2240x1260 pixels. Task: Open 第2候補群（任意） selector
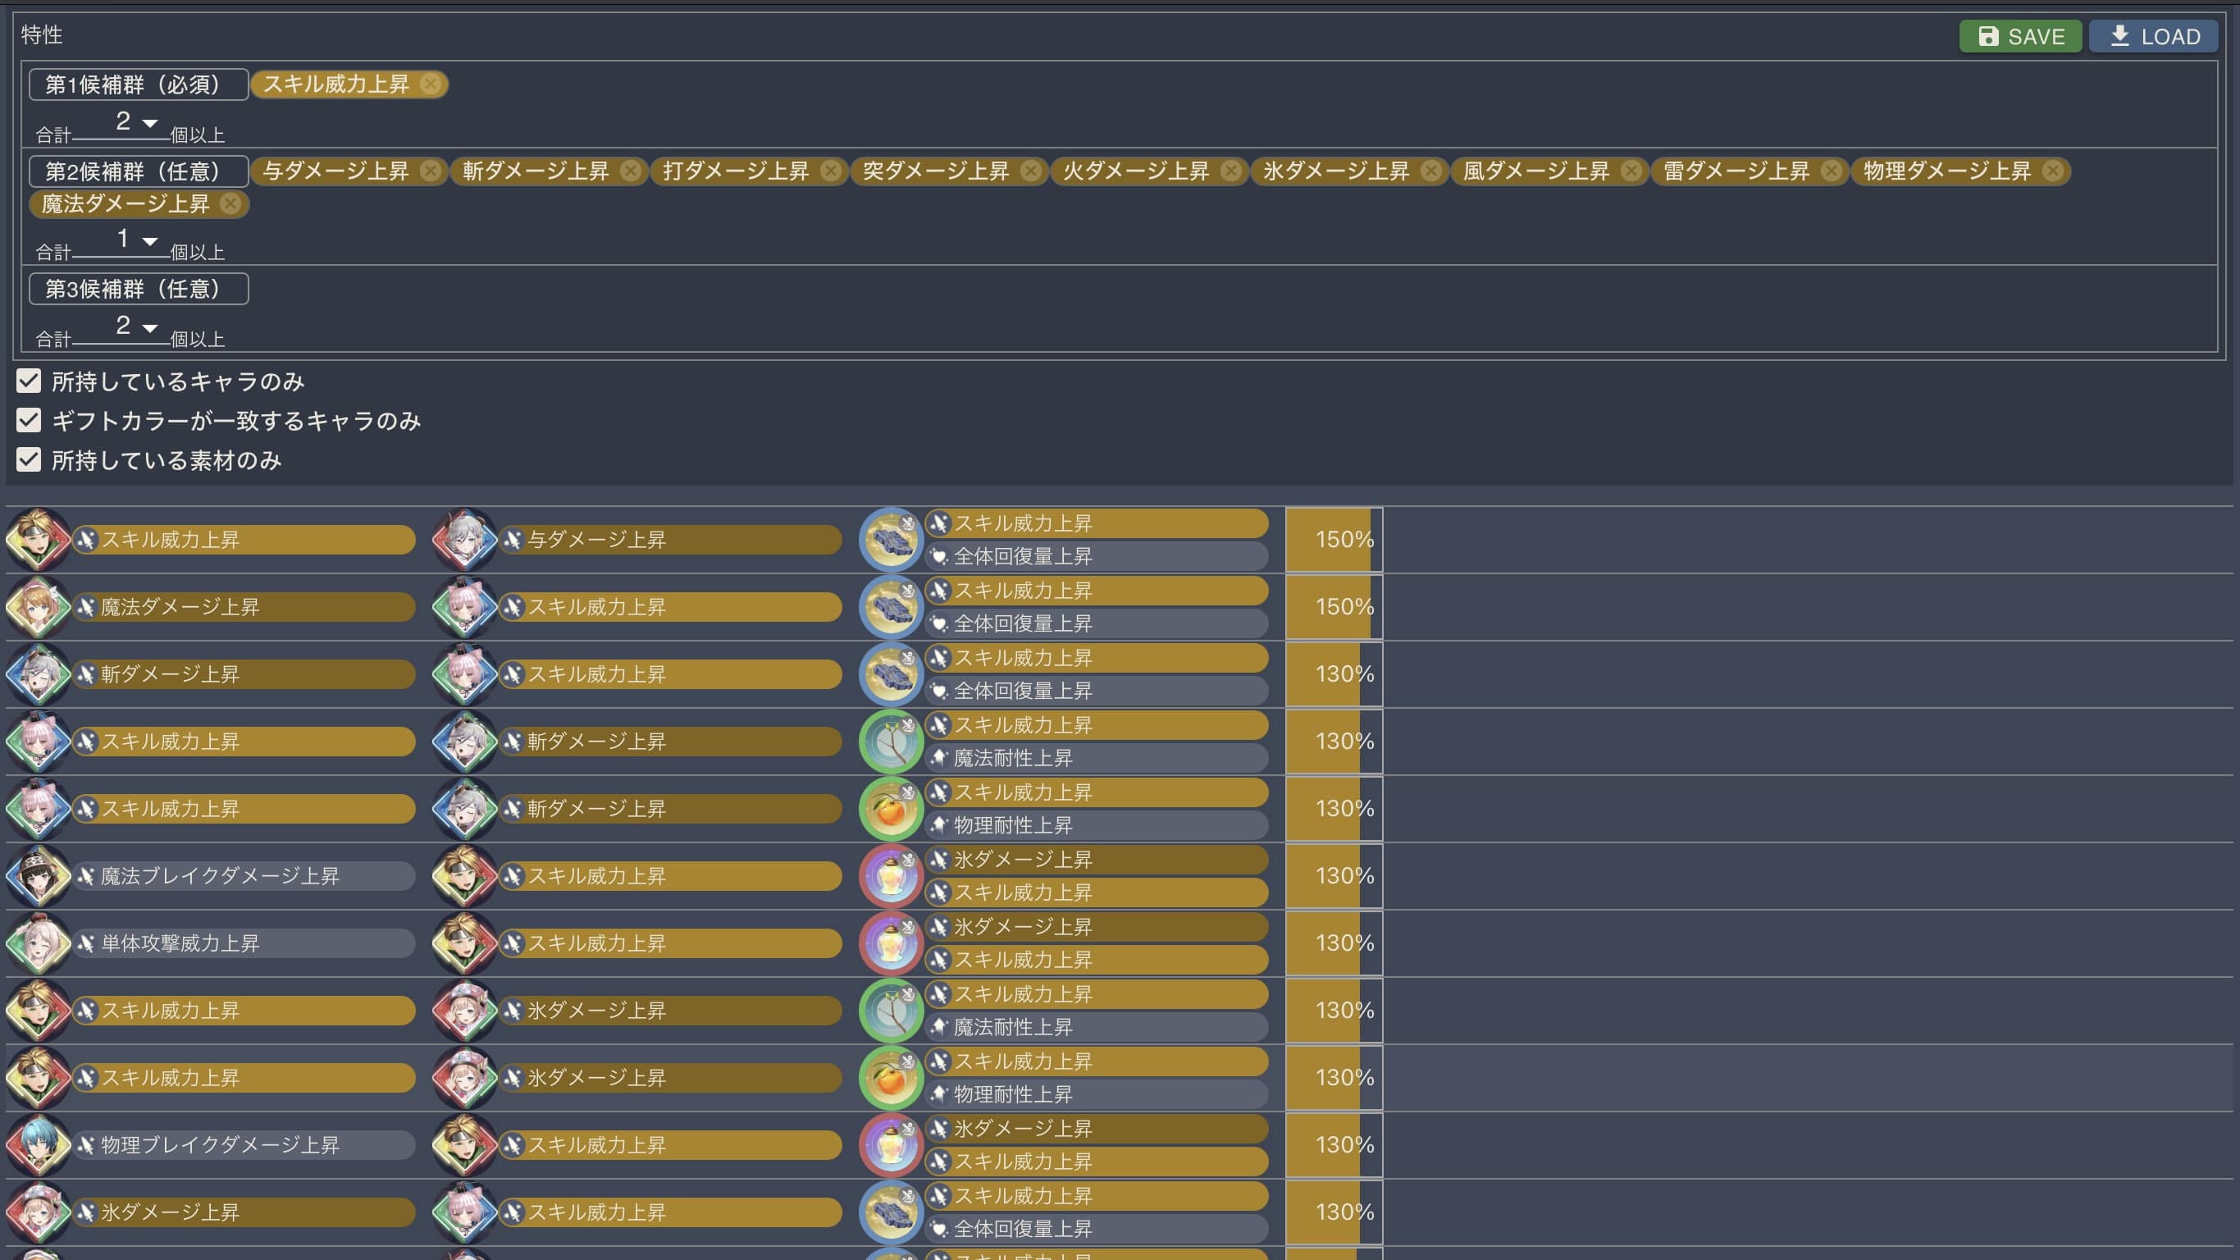pyautogui.click(x=139, y=171)
